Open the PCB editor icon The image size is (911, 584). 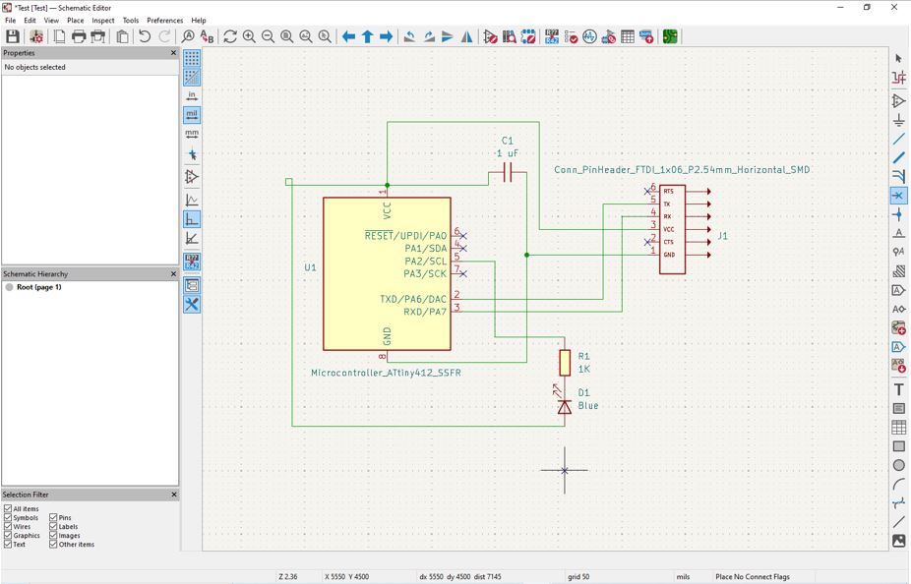[670, 36]
